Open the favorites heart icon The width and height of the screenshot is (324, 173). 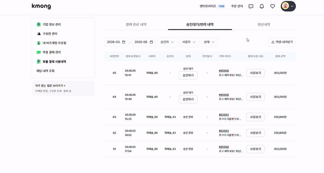coord(273,6)
